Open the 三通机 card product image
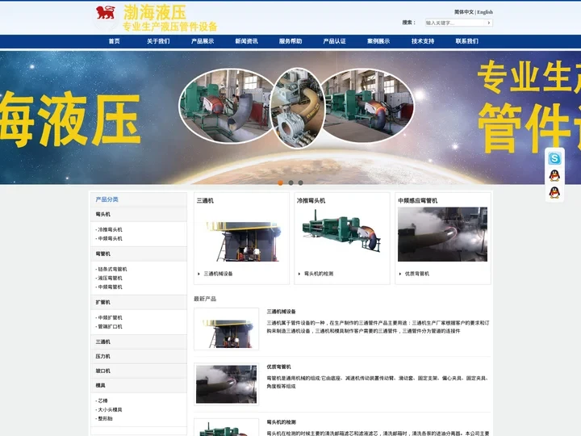581x436 pixels. coord(241,234)
